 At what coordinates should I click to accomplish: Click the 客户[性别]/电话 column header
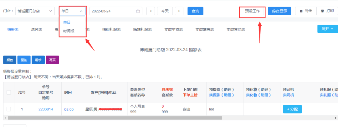pos(104,92)
